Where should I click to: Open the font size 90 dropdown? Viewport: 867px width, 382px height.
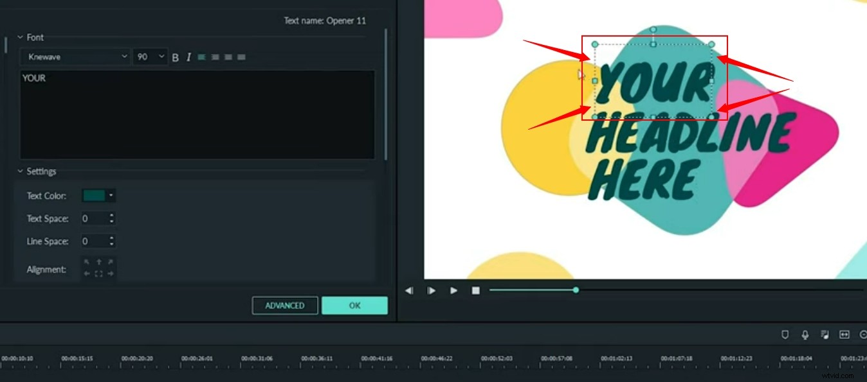click(149, 56)
